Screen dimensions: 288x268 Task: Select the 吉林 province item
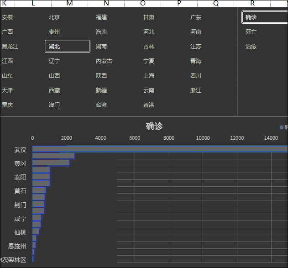click(149, 46)
